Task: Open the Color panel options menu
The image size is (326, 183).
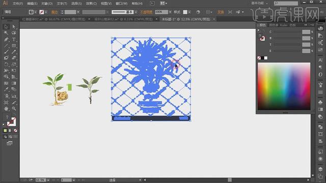Action: pyautogui.click(x=312, y=25)
